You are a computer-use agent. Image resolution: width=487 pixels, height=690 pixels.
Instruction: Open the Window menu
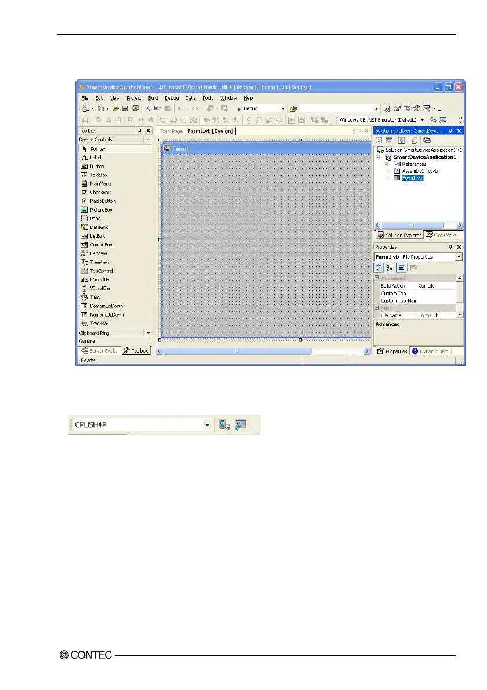pyautogui.click(x=228, y=98)
